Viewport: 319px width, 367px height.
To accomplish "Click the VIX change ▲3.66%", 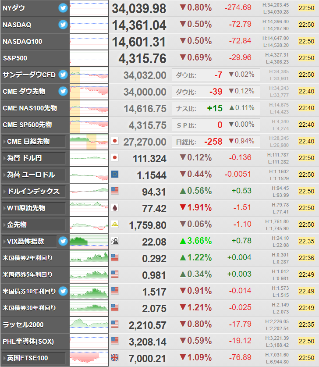I will (196, 241).
